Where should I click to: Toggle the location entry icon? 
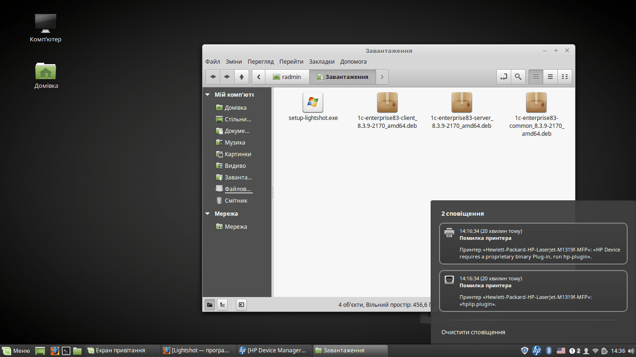(504, 77)
